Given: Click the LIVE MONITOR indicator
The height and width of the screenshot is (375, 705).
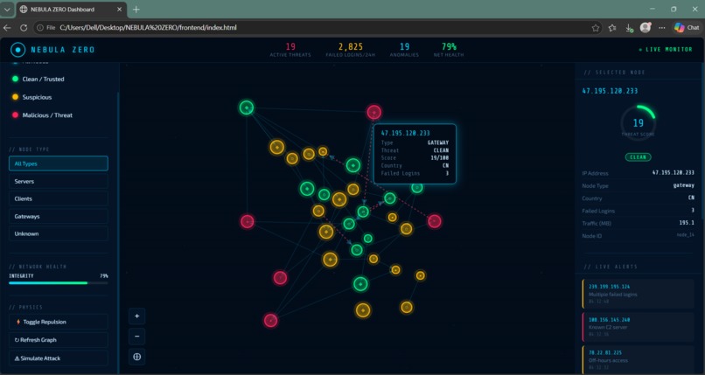Looking at the screenshot, I should coord(666,50).
